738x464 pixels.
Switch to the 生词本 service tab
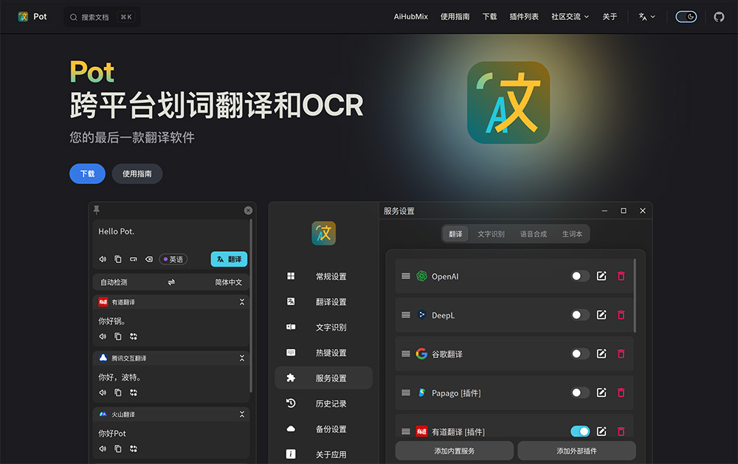coord(572,234)
